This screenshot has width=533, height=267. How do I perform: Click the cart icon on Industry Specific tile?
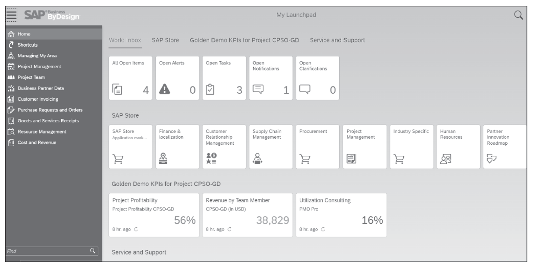click(399, 159)
